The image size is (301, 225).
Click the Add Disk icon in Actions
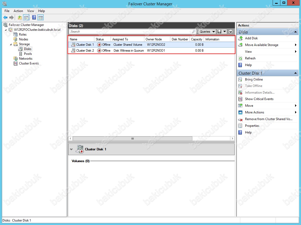pyautogui.click(x=240, y=38)
